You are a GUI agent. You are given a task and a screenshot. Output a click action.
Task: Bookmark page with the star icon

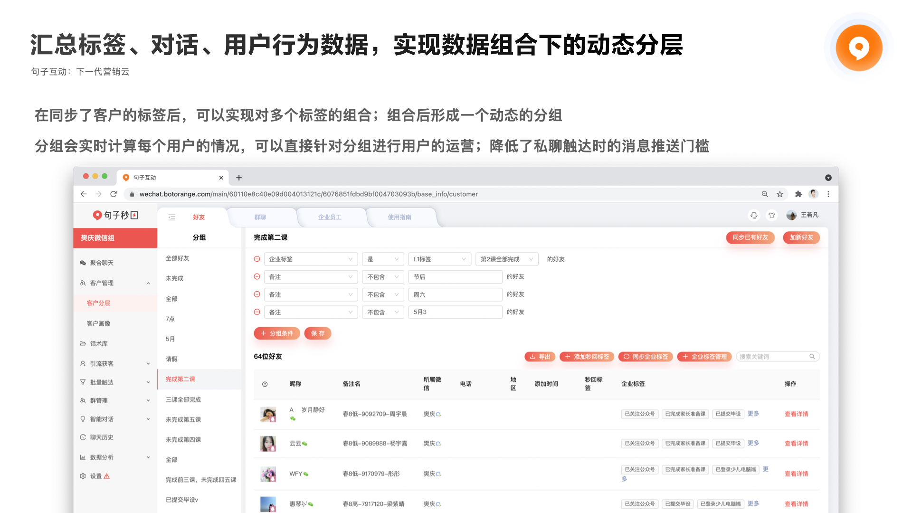pos(780,194)
